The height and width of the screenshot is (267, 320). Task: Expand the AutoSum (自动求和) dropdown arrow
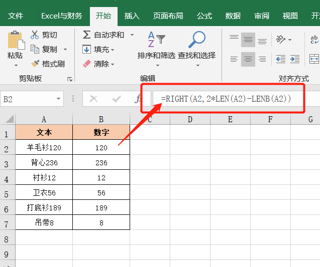132,35
